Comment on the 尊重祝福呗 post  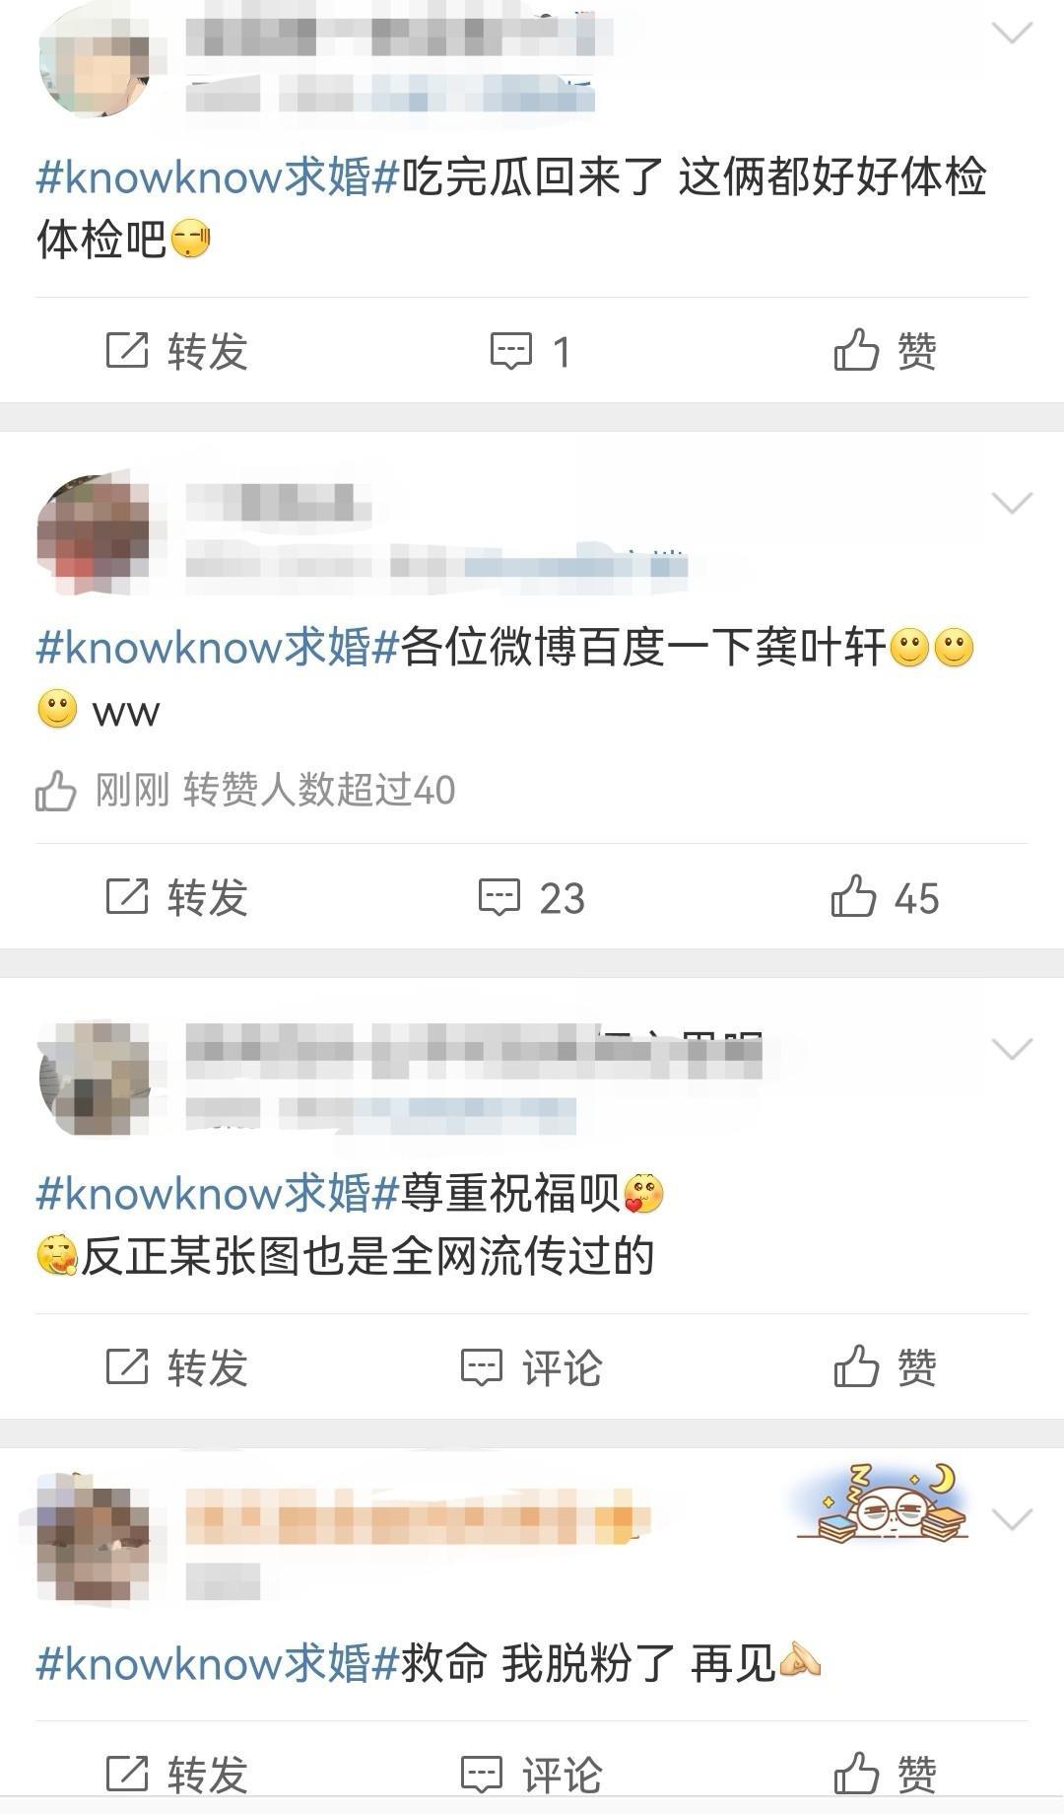pos(531,1367)
